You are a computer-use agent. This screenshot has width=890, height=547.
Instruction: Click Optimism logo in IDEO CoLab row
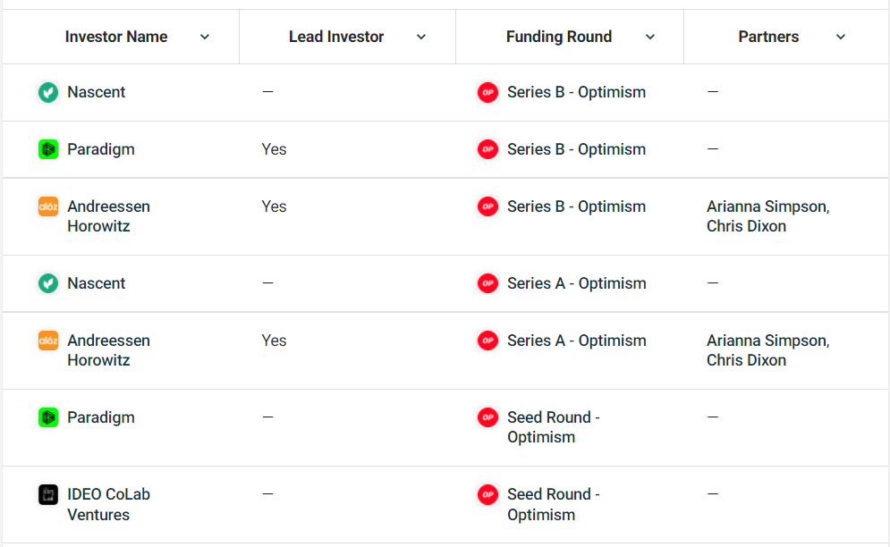487,494
